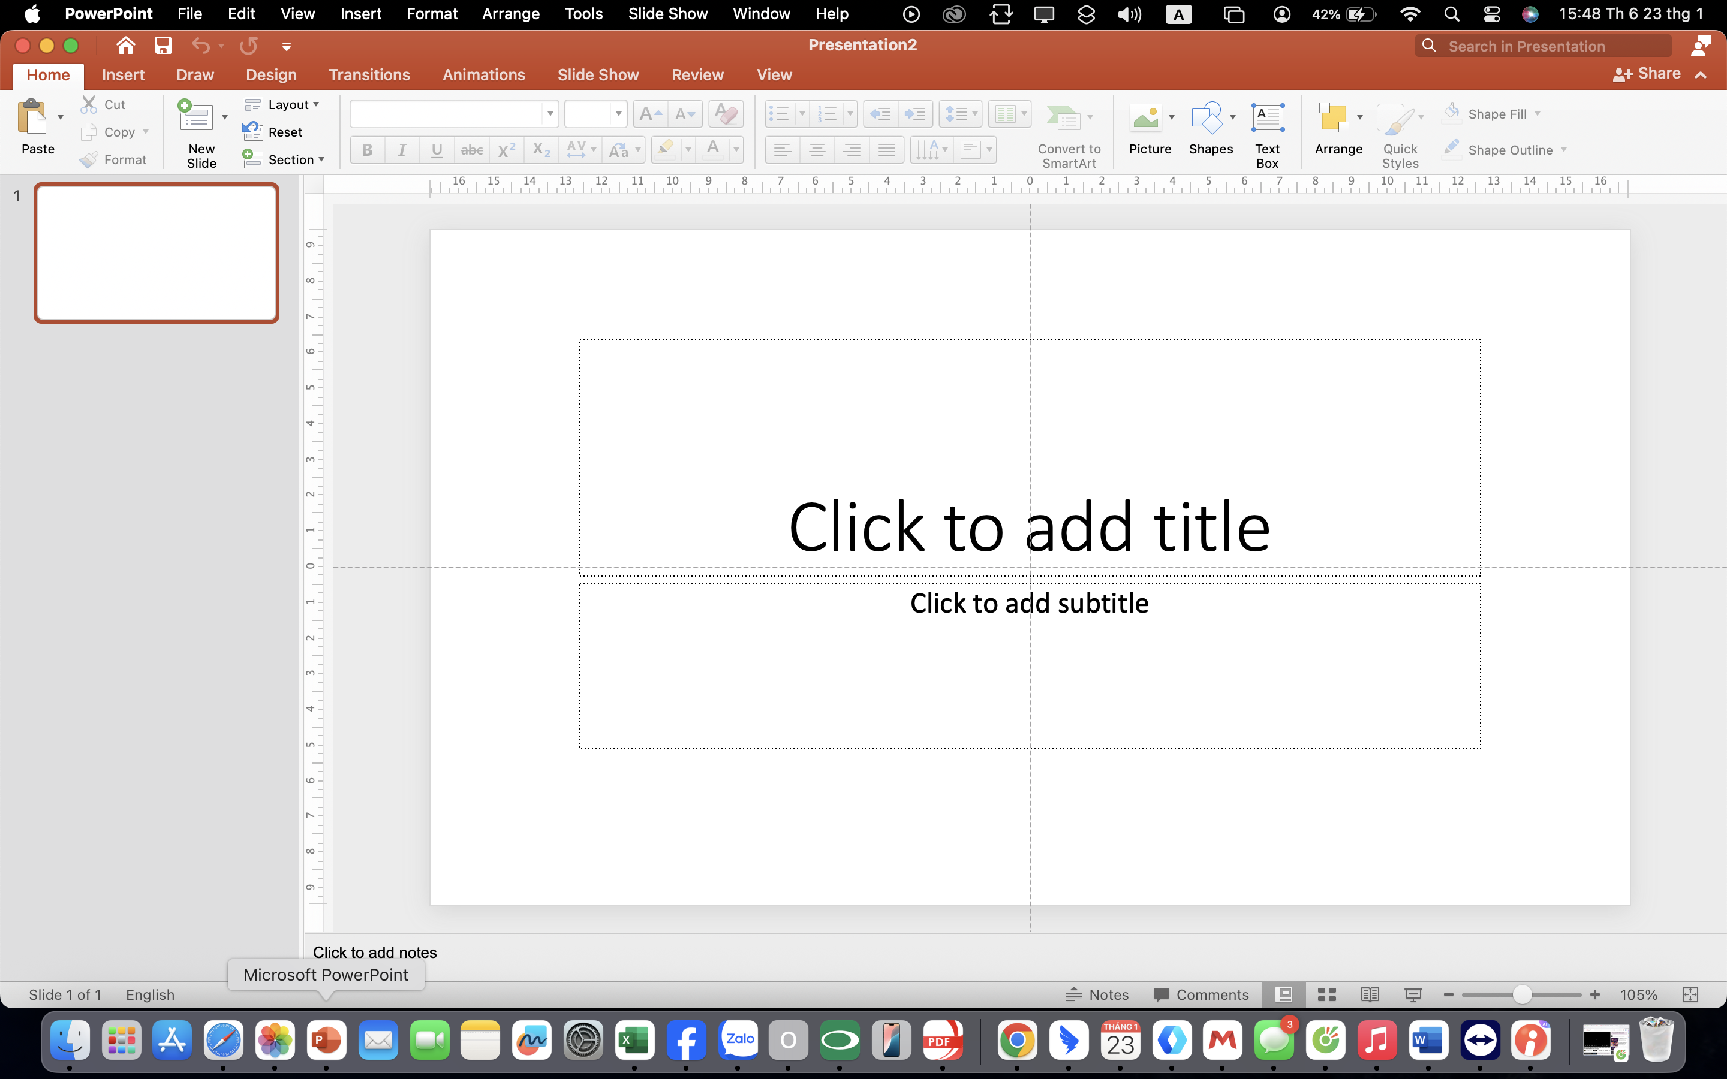The width and height of the screenshot is (1727, 1079).
Task: Click the Reading View icon
Action: point(1370,995)
